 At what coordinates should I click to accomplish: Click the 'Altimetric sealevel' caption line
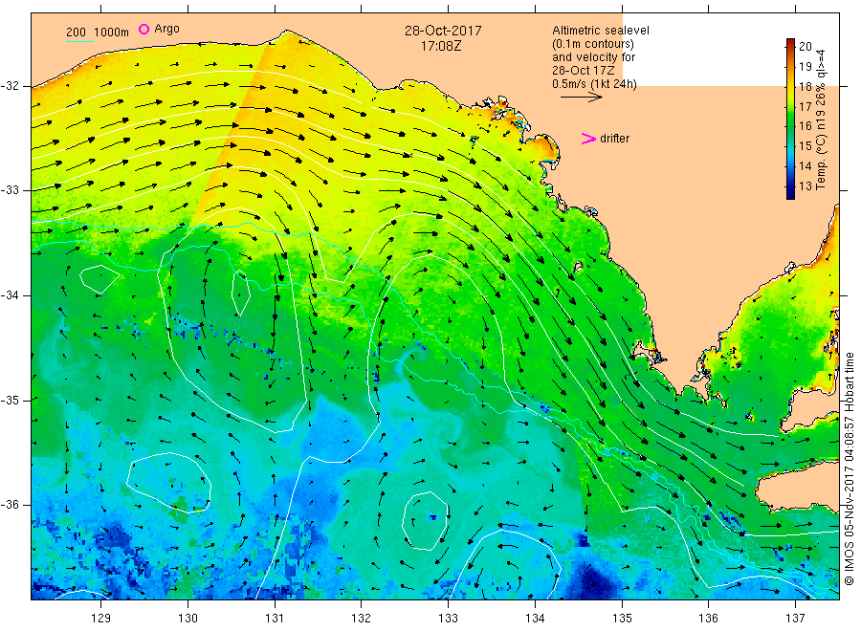(601, 31)
